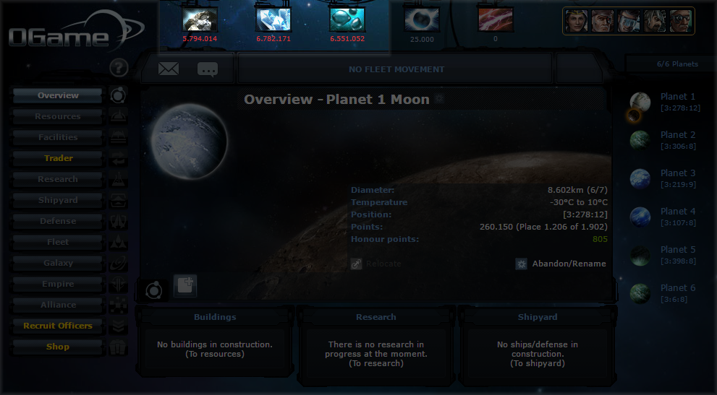Click the NO FLEET MOVEMENT bar
Screen dimensions: 717x395
[396, 69]
